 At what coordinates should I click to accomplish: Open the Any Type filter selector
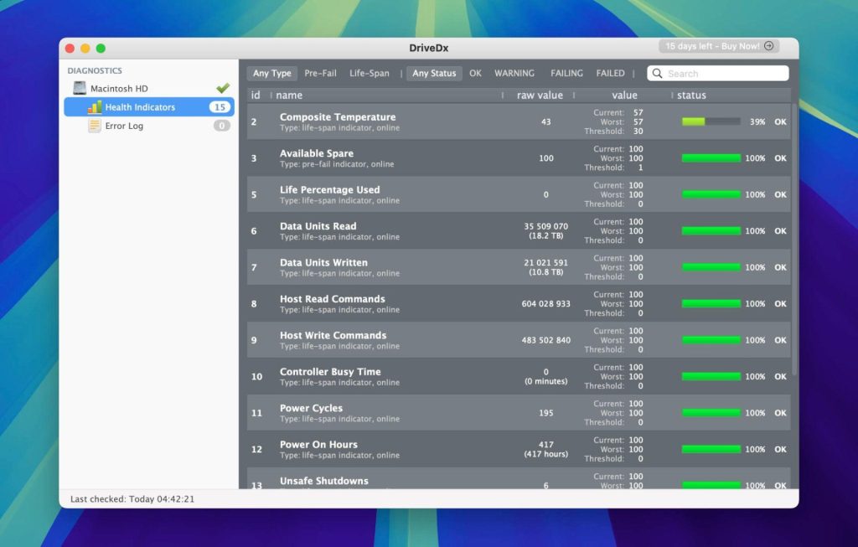[x=271, y=73]
